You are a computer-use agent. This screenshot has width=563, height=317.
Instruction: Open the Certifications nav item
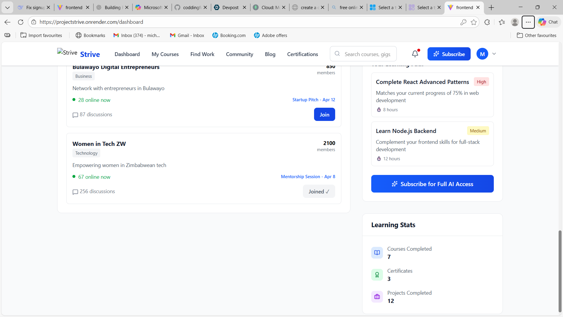click(302, 54)
